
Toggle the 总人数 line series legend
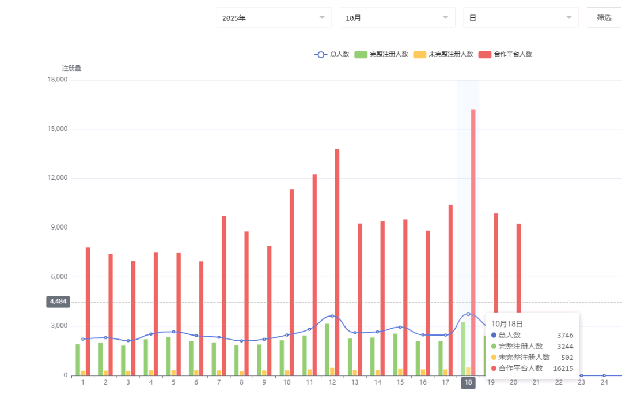coord(332,54)
